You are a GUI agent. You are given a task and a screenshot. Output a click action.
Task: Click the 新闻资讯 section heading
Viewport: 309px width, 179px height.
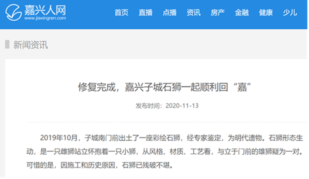[31, 45]
